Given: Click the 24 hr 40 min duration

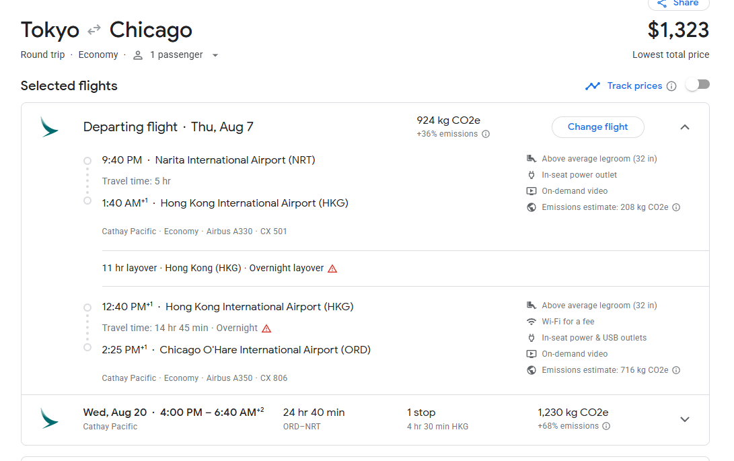Looking at the screenshot, I should tap(314, 413).
